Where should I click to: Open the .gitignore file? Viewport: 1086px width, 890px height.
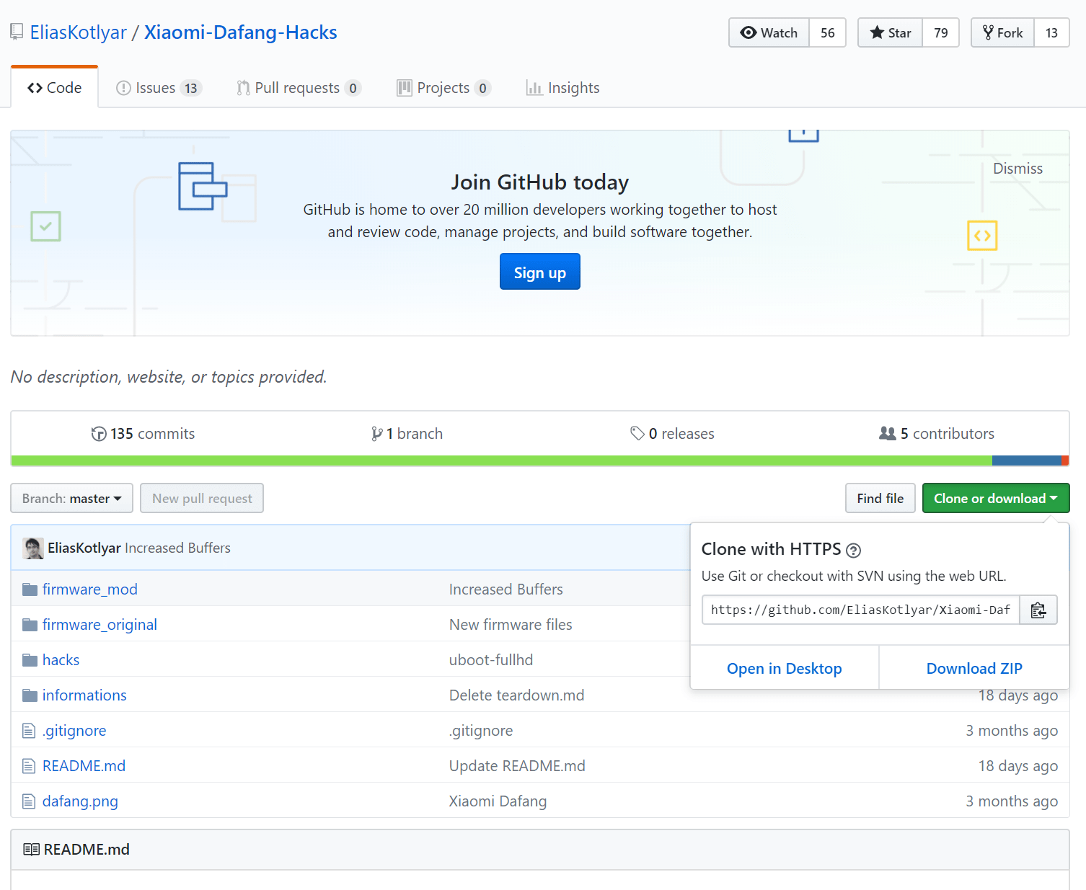(74, 731)
